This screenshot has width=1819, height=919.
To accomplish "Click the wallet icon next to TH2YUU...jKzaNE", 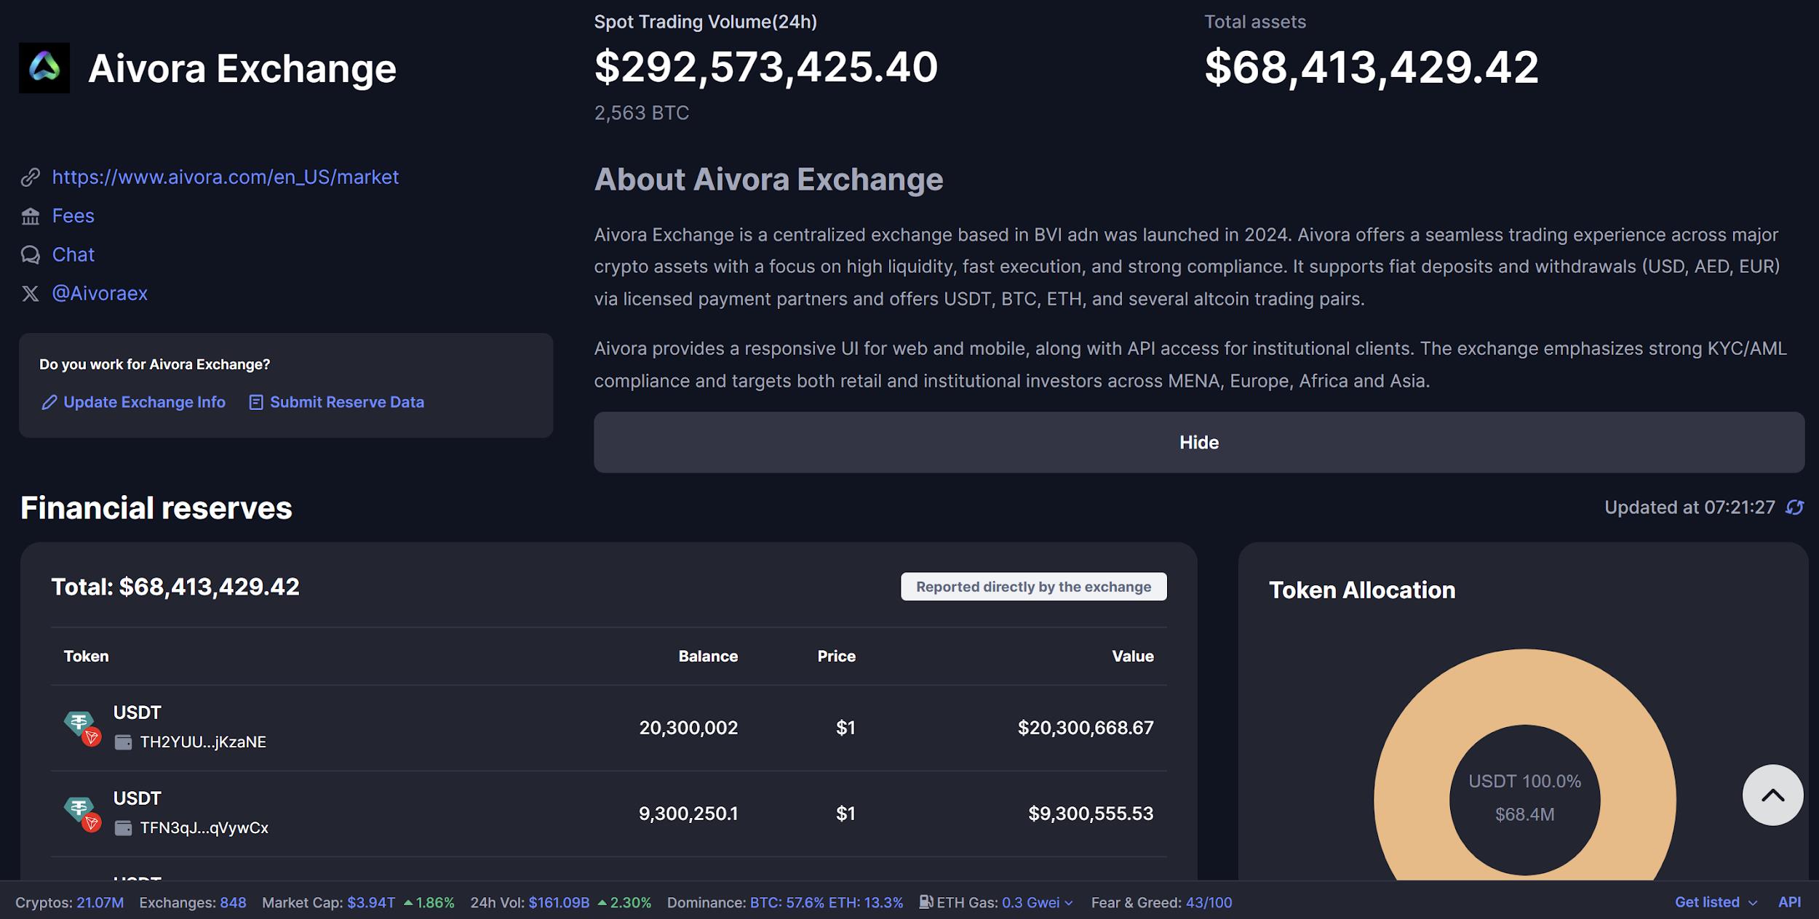I will [x=124, y=742].
